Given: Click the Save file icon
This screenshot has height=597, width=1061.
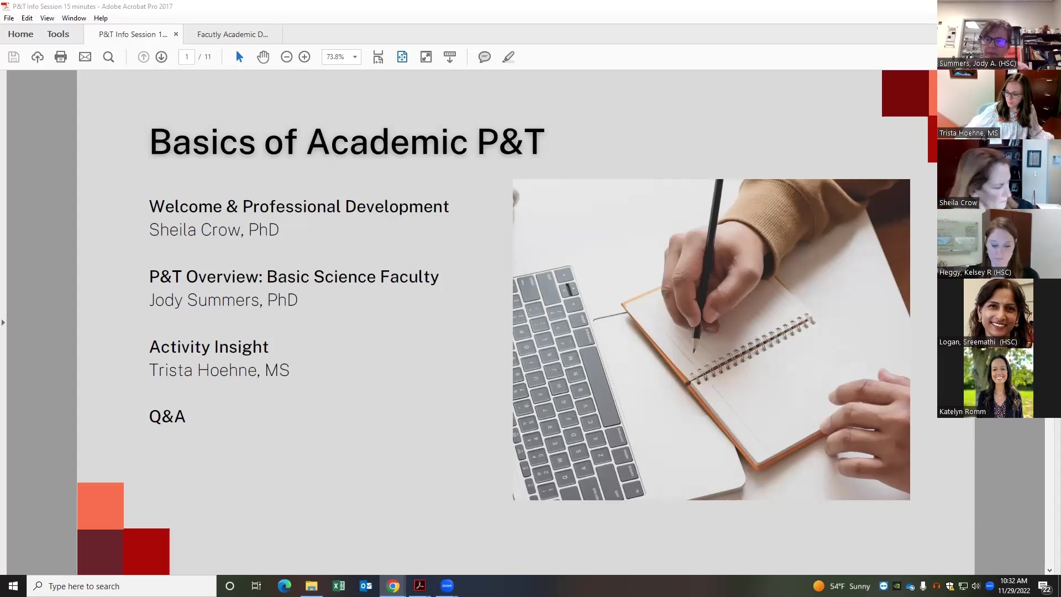Looking at the screenshot, I should [x=14, y=57].
